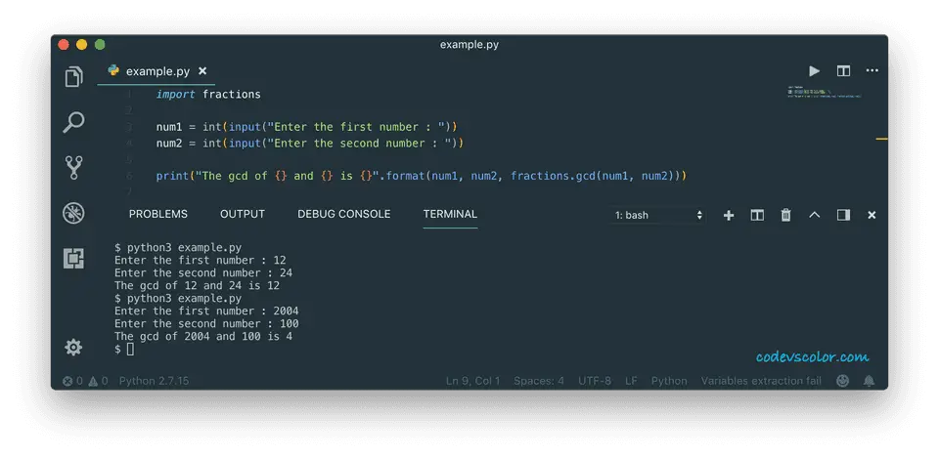
Task: Click the terminal prompt cursor
Action: pyautogui.click(x=130, y=350)
